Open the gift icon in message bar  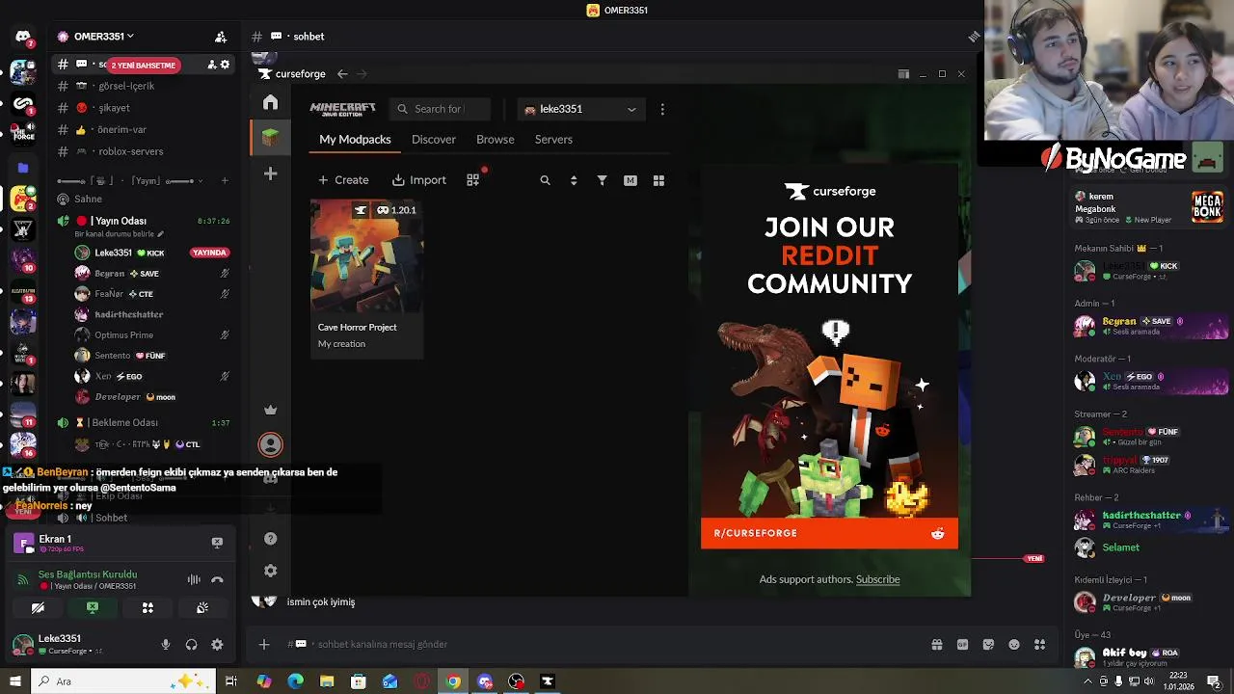point(936,645)
